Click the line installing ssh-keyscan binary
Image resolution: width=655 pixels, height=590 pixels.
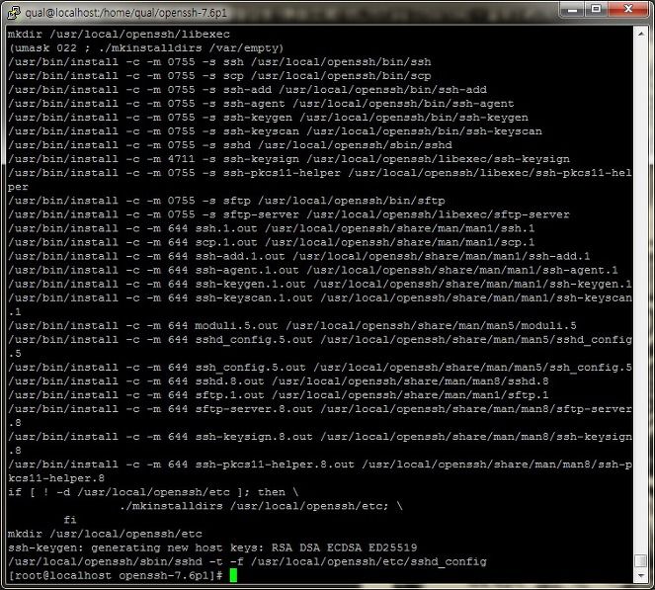(x=275, y=130)
